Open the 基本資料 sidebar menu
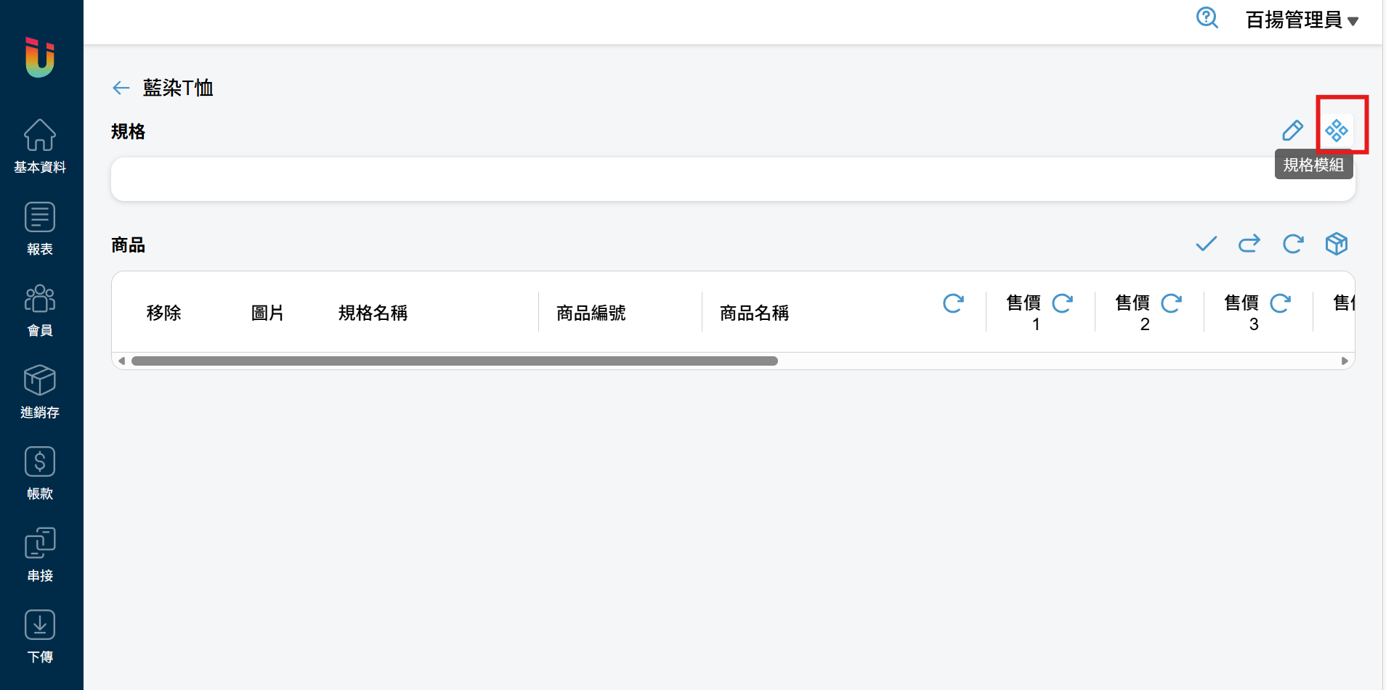 pos(40,147)
